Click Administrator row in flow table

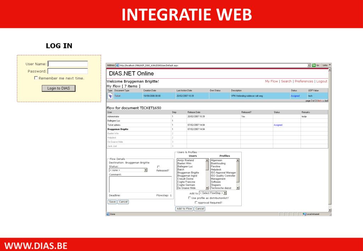point(218,117)
